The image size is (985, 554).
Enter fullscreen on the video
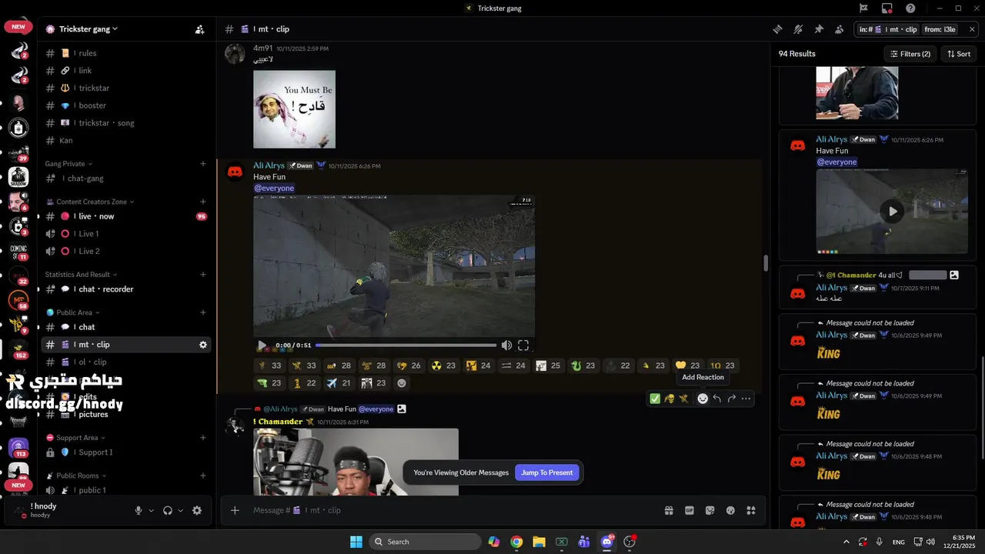tap(523, 345)
